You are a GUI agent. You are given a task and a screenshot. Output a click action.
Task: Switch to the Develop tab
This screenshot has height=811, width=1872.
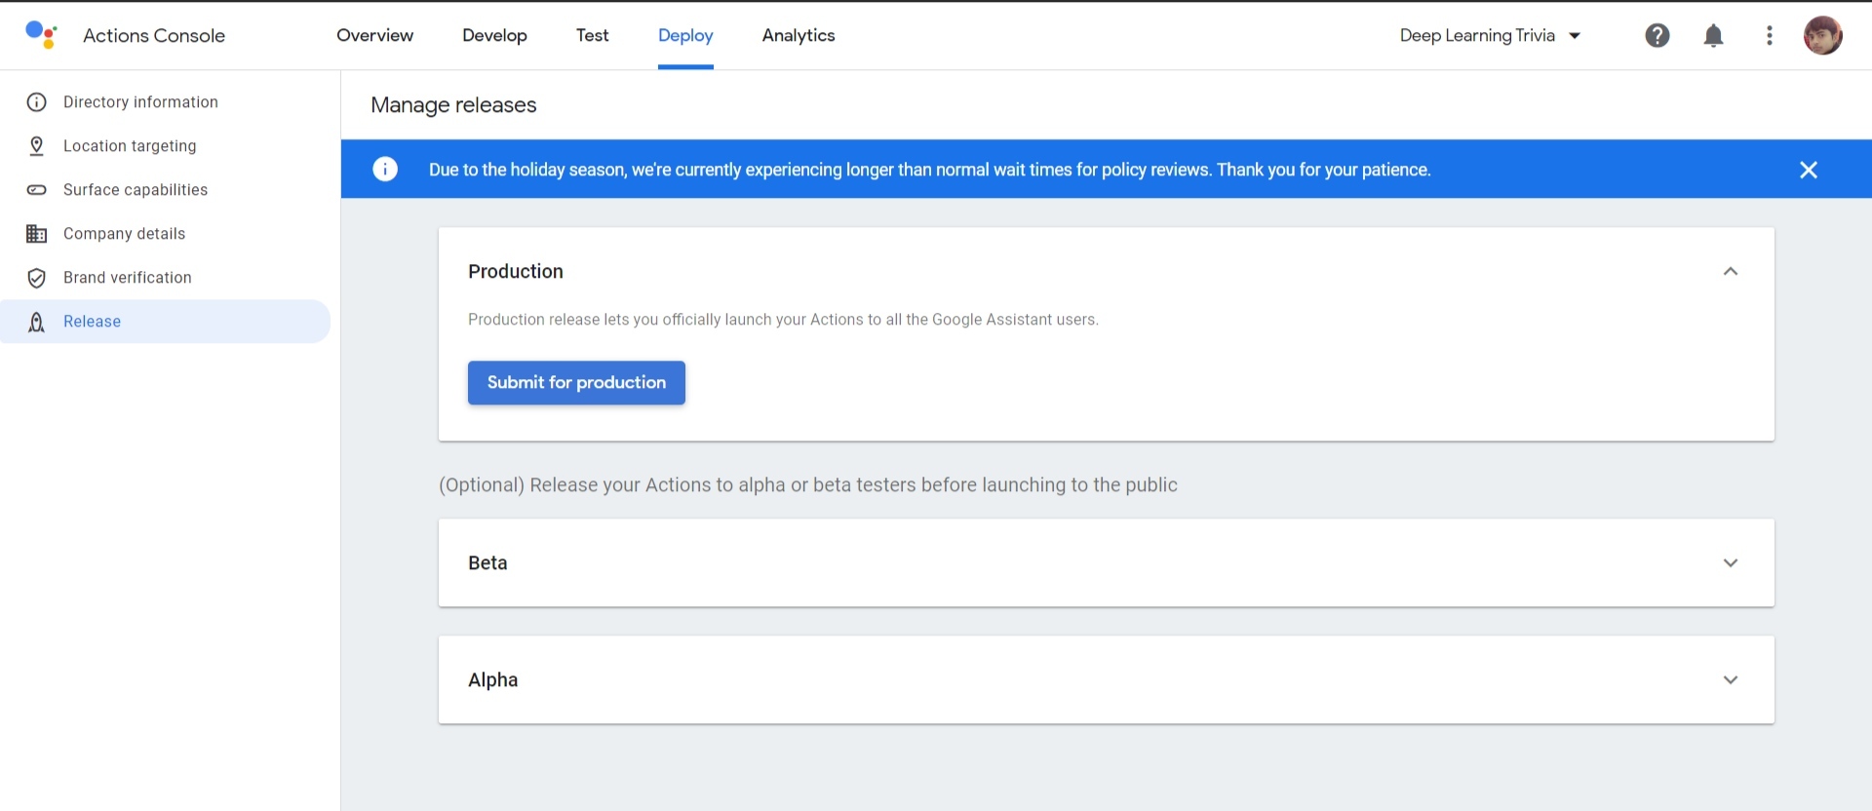tap(494, 36)
